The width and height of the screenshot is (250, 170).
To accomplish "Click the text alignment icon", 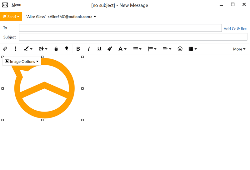I will (165, 49).
